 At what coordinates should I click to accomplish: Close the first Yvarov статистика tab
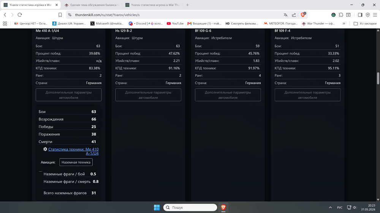coord(57,5)
